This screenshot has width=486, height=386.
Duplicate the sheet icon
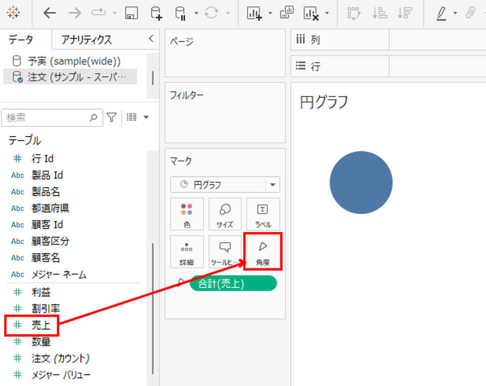pyautogui.click(x=287, y=13)
